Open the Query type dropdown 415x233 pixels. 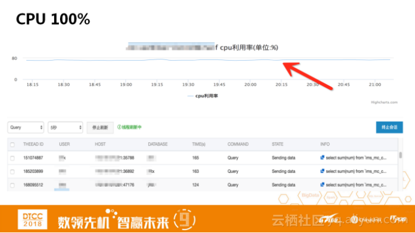click(x=26, y=128)
